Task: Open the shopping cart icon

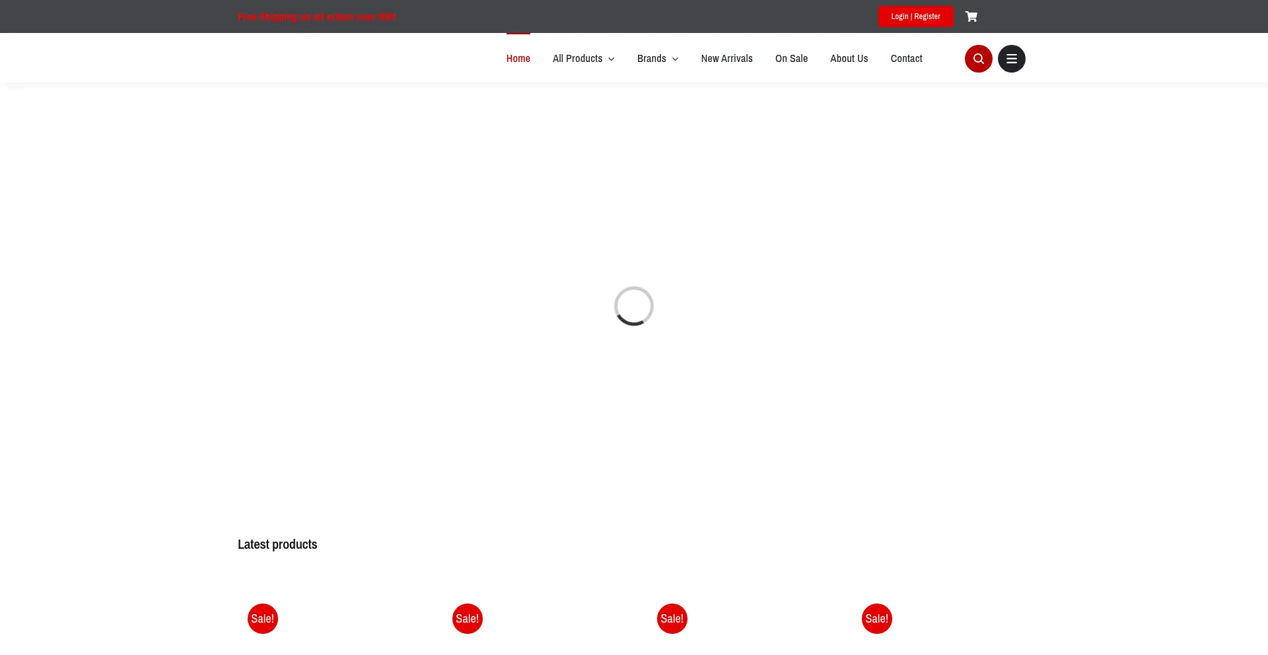Action: [x=971, y=16]
